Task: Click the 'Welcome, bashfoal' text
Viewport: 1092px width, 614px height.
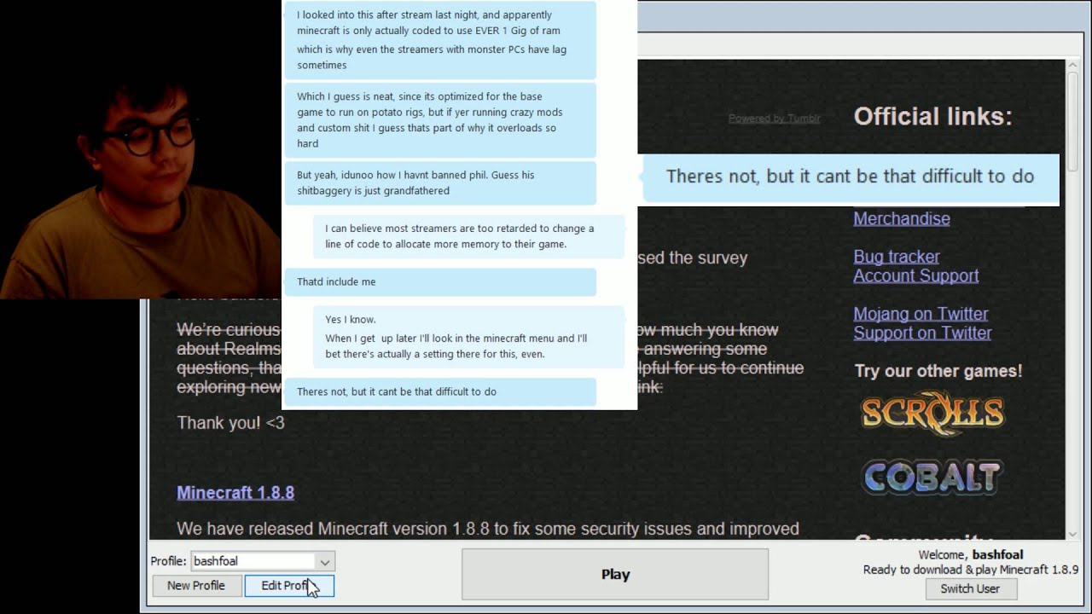Action: tap(971, 554)
